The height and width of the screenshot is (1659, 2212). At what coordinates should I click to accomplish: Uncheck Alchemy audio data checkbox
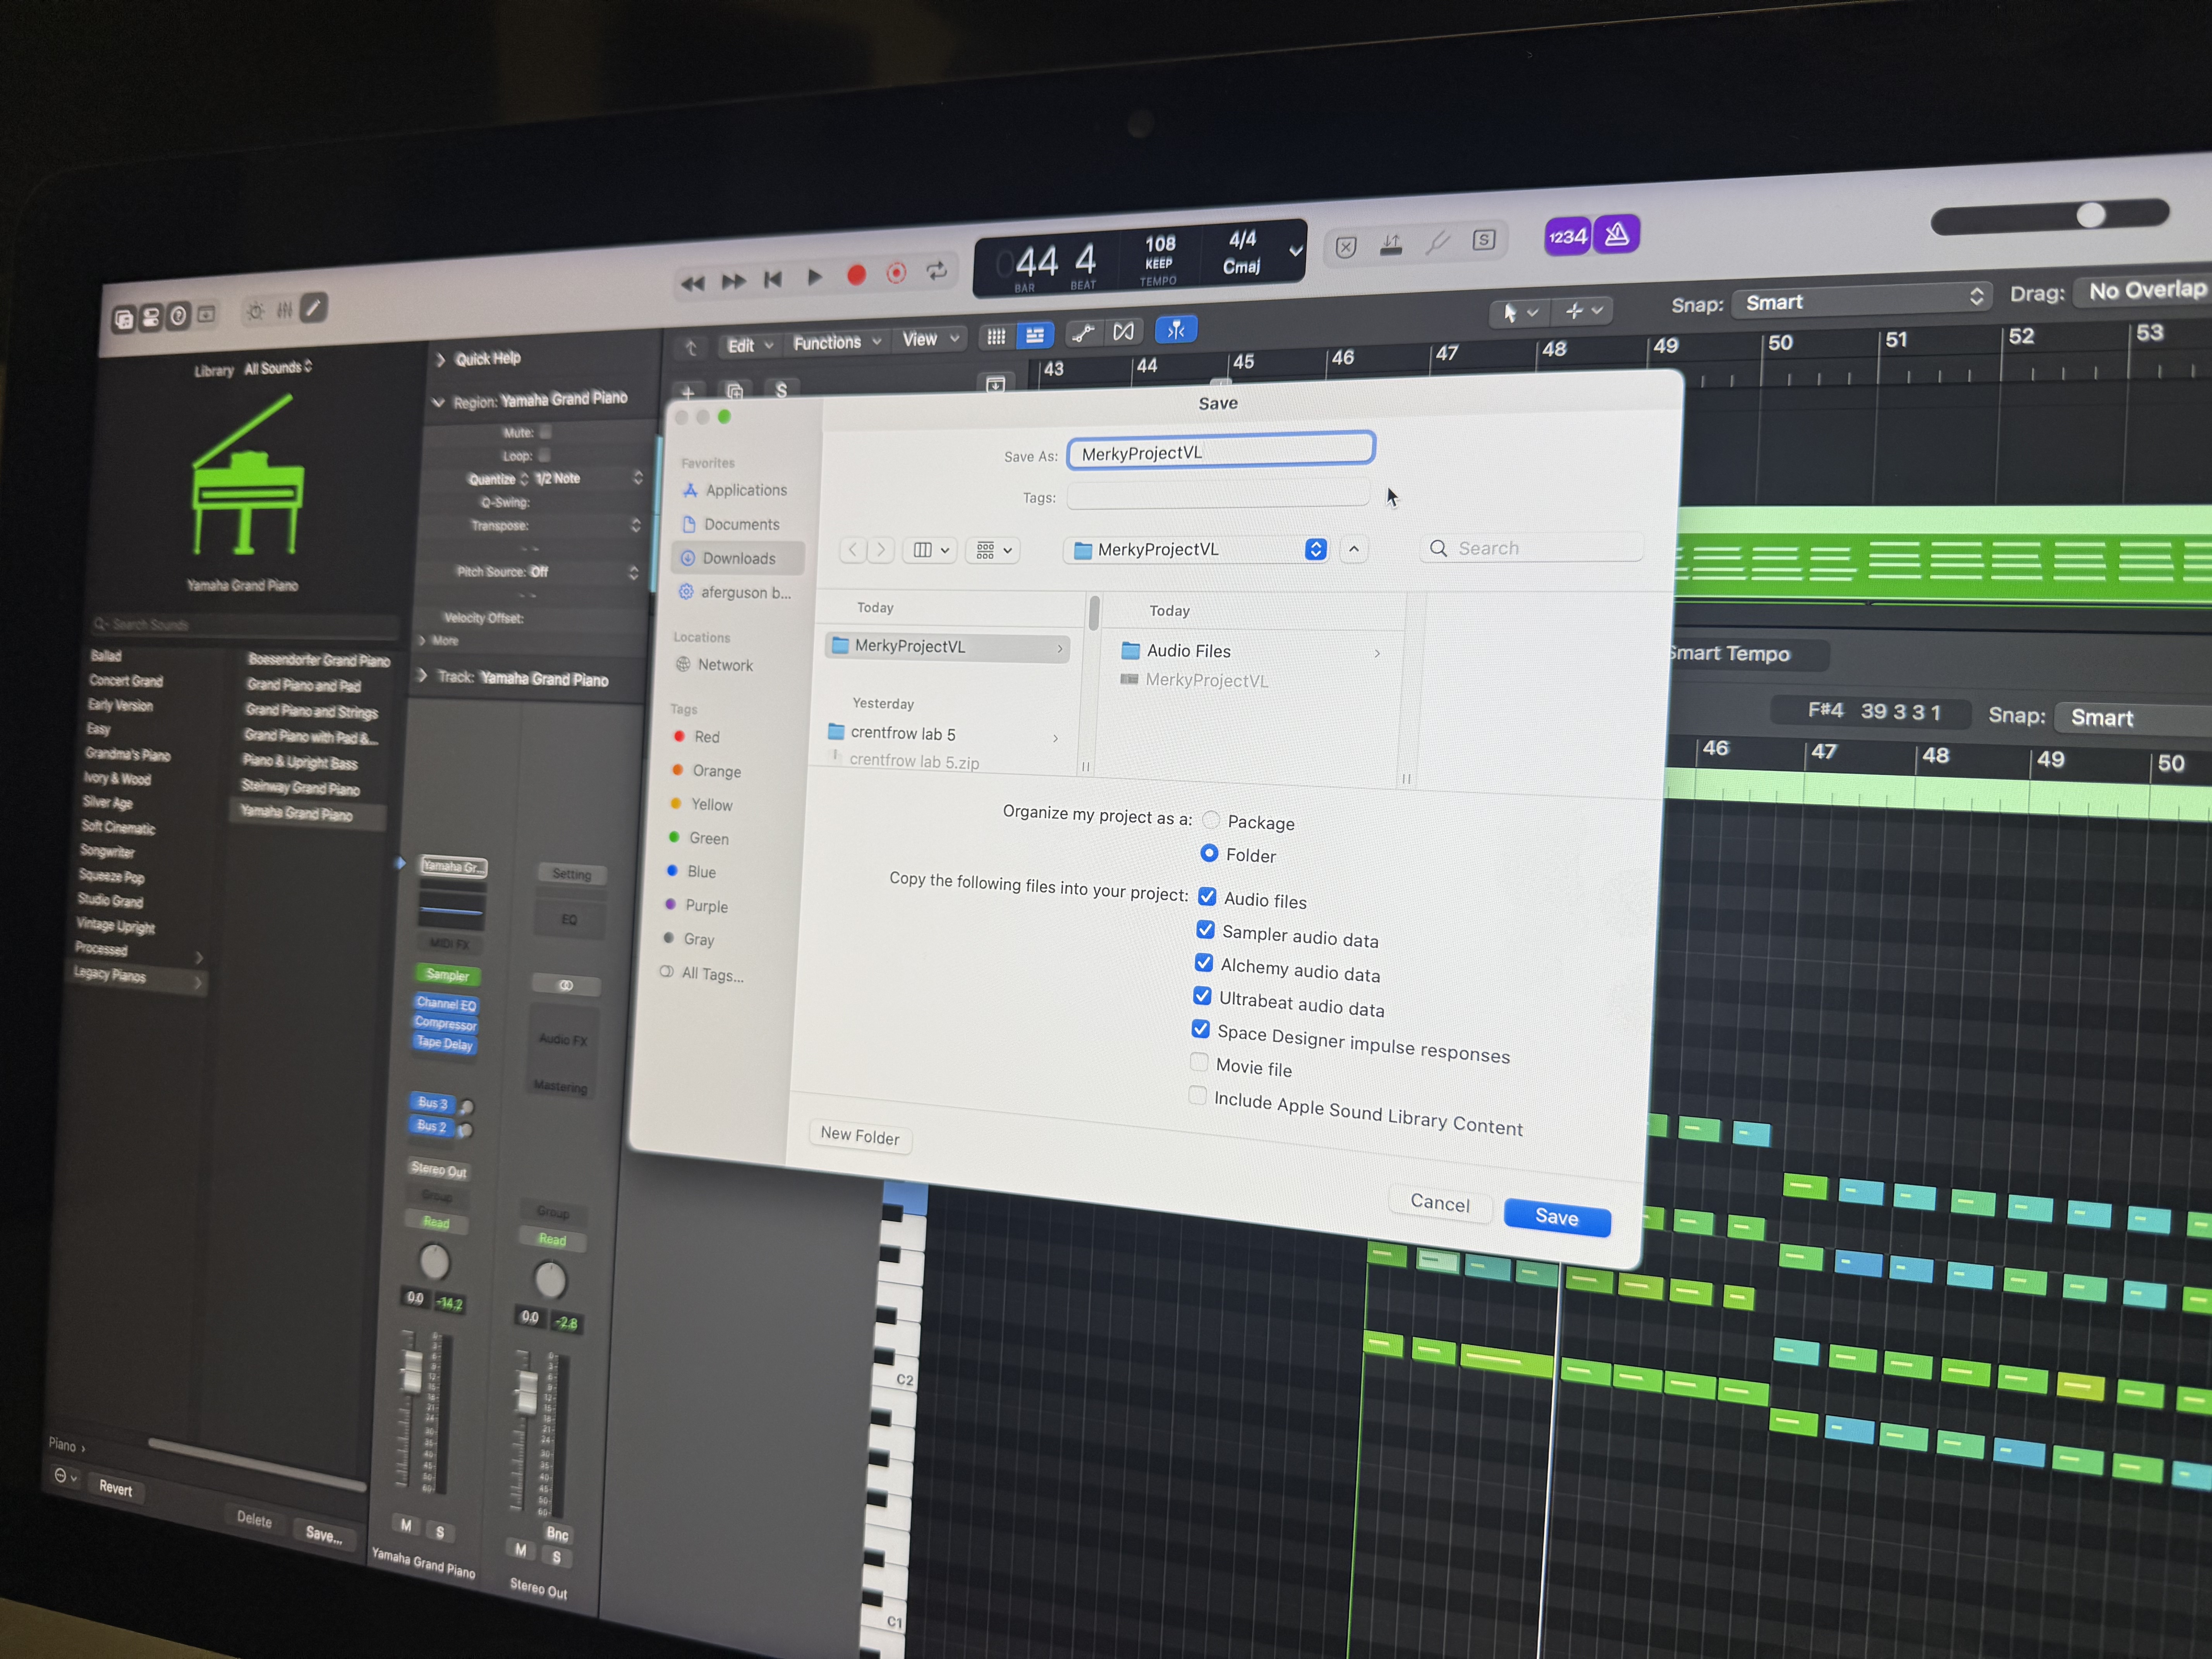(1204, 963)
